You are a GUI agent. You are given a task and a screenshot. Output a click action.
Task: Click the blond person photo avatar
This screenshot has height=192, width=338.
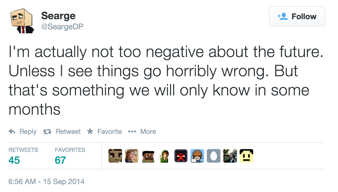[x=132, y=156]
